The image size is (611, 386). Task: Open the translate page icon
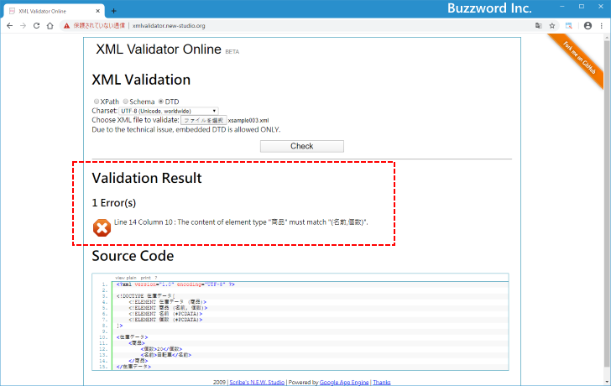tap(539, 26)
